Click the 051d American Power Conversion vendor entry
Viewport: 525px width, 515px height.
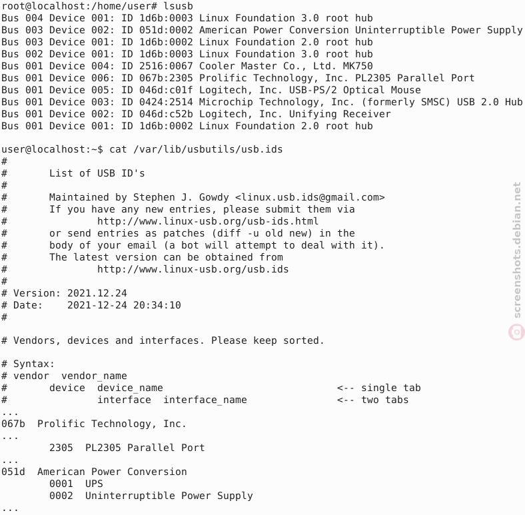point(94,472)
